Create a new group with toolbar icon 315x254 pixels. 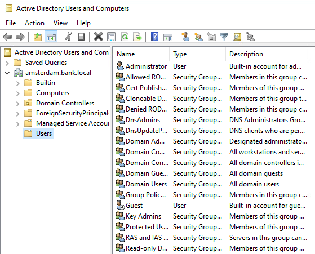point(198,37)
